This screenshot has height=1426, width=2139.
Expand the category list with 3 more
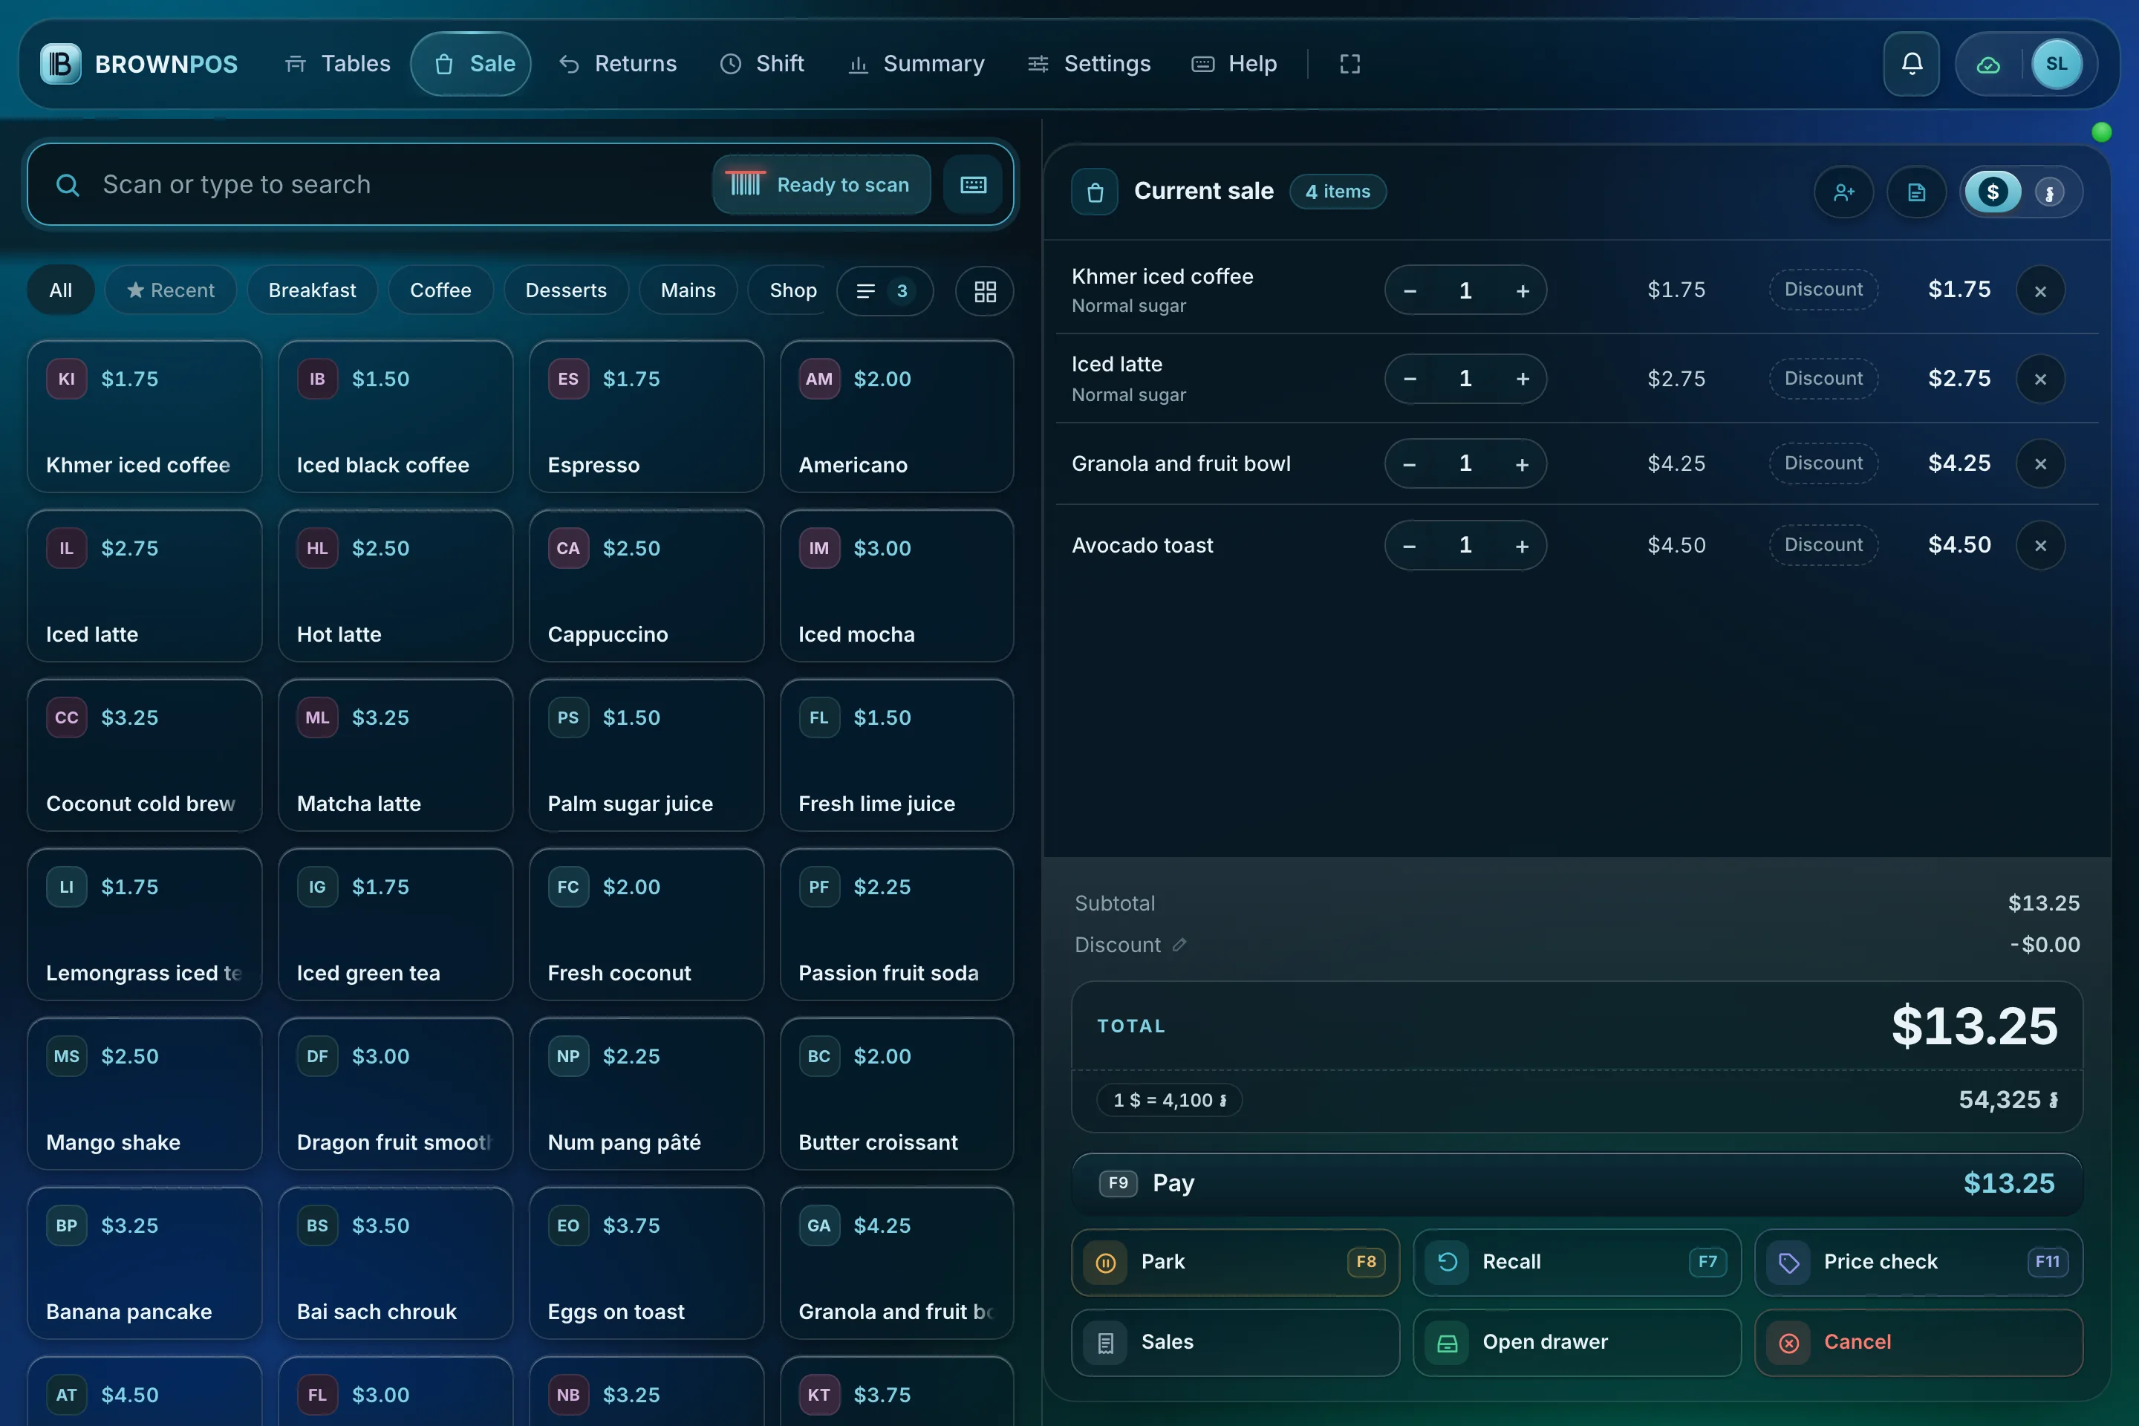click(x=884, y=291)
